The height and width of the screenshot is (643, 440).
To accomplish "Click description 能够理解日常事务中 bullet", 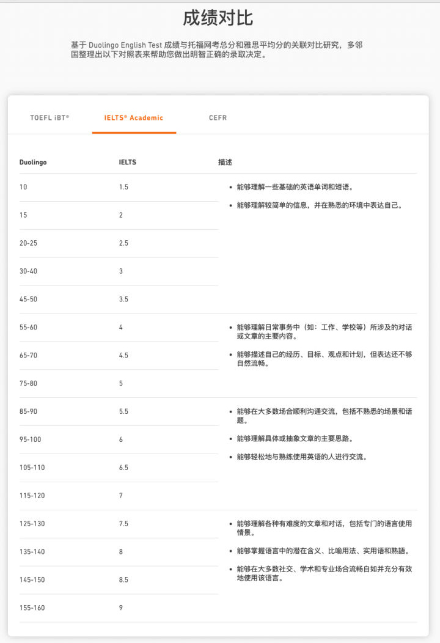I will 324,332.
